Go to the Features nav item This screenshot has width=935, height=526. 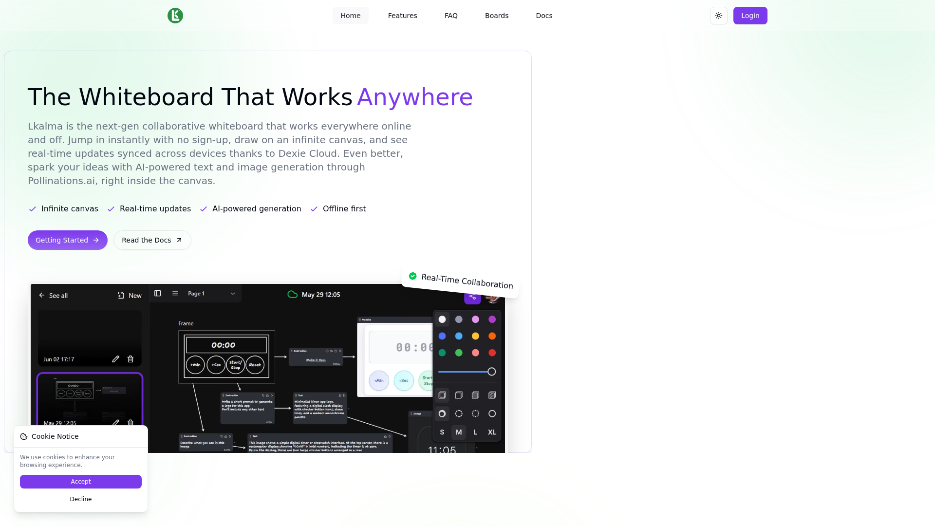coord(403,16)
